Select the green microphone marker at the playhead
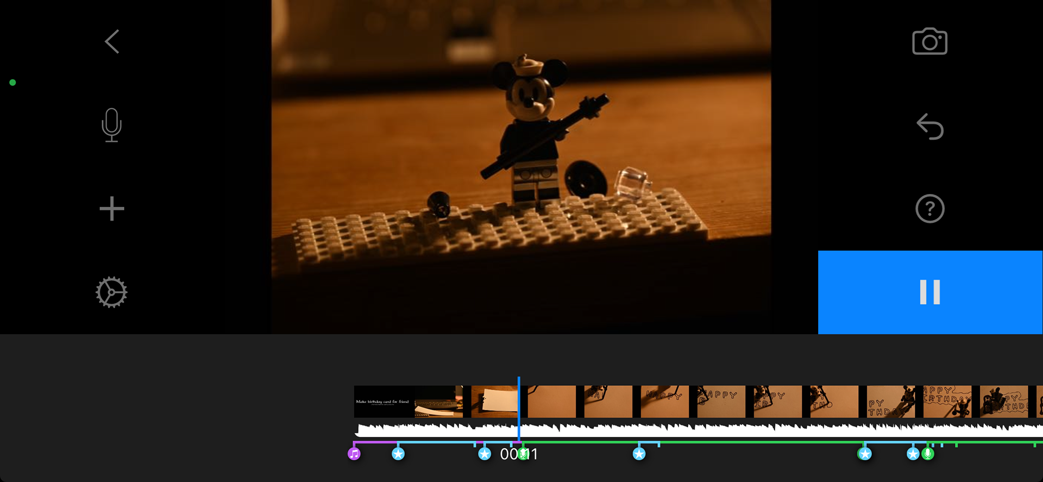This screenshot has height=482, width=1043. 523,453
